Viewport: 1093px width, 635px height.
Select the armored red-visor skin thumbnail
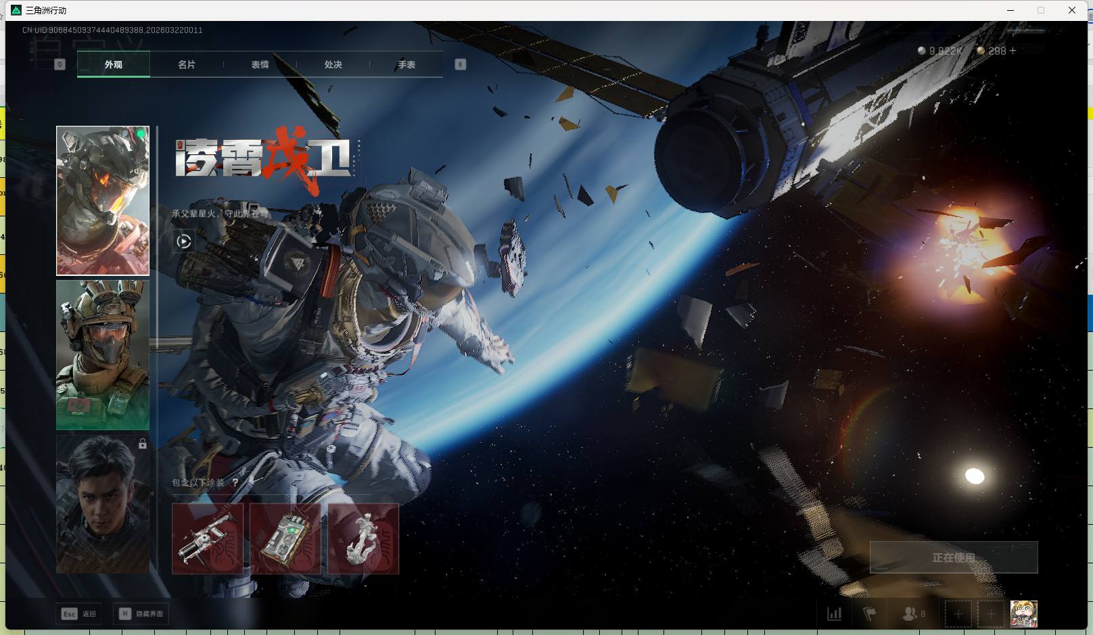click(x=103, y=201)
